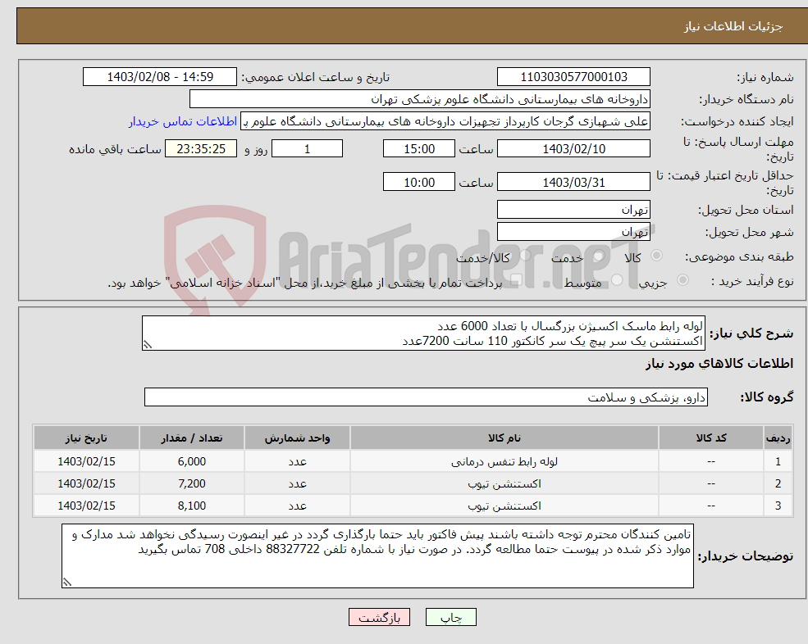Click the response deadline time 15:00

coord(419,149)
